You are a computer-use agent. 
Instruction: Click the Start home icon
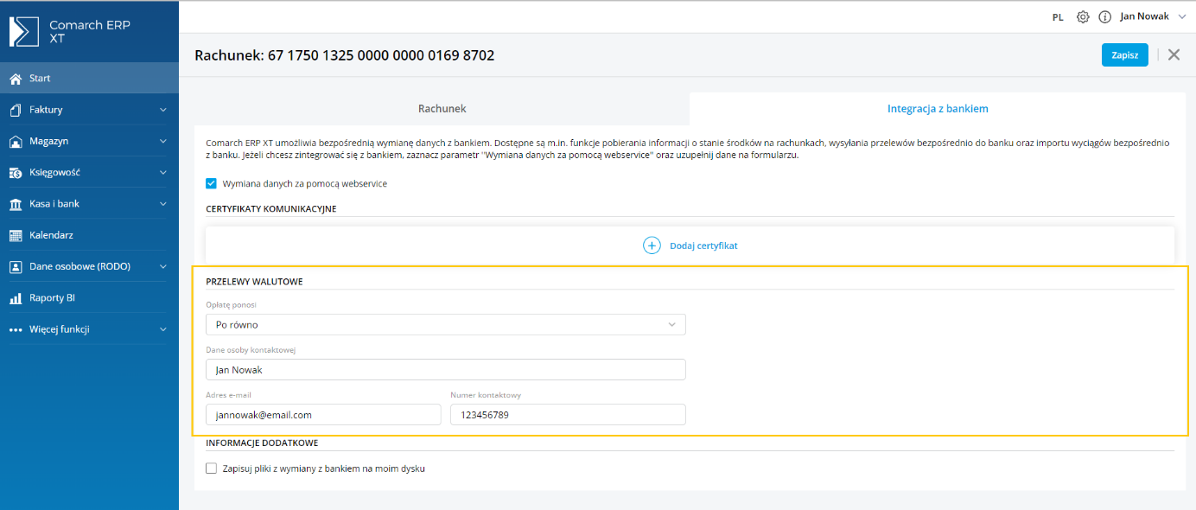pyautogui.click(x=16, y=79)
